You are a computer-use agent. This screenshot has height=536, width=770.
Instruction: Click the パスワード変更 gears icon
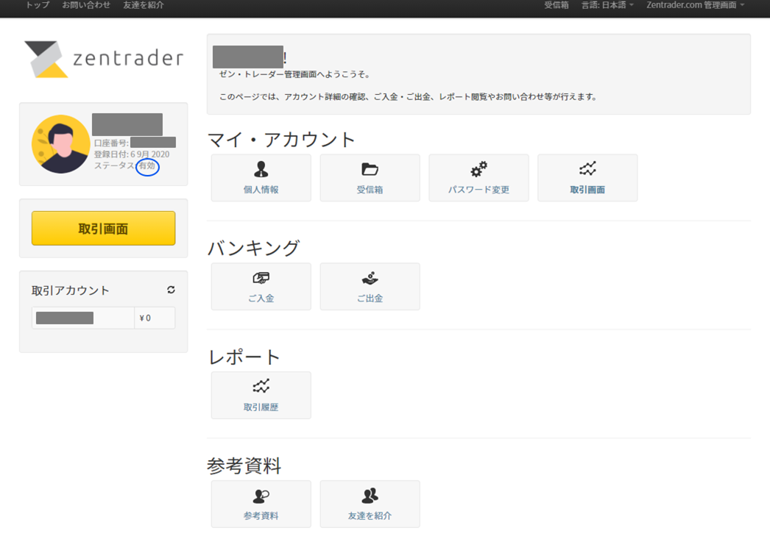coord(478,169)
